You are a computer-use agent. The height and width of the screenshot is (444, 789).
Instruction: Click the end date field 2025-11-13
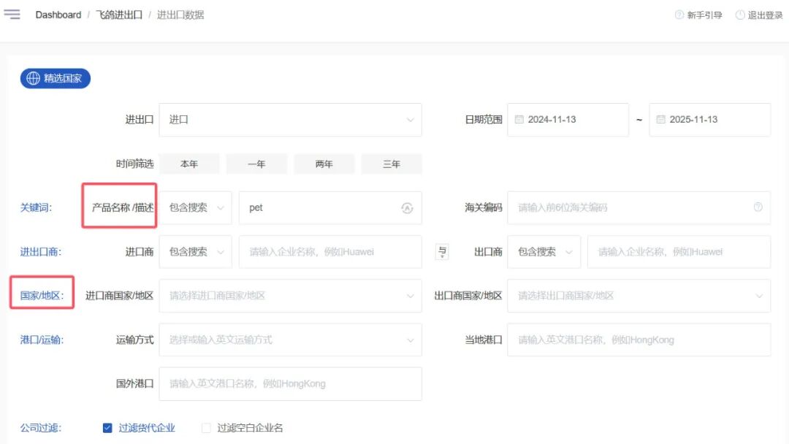click(x=709, y=120)
